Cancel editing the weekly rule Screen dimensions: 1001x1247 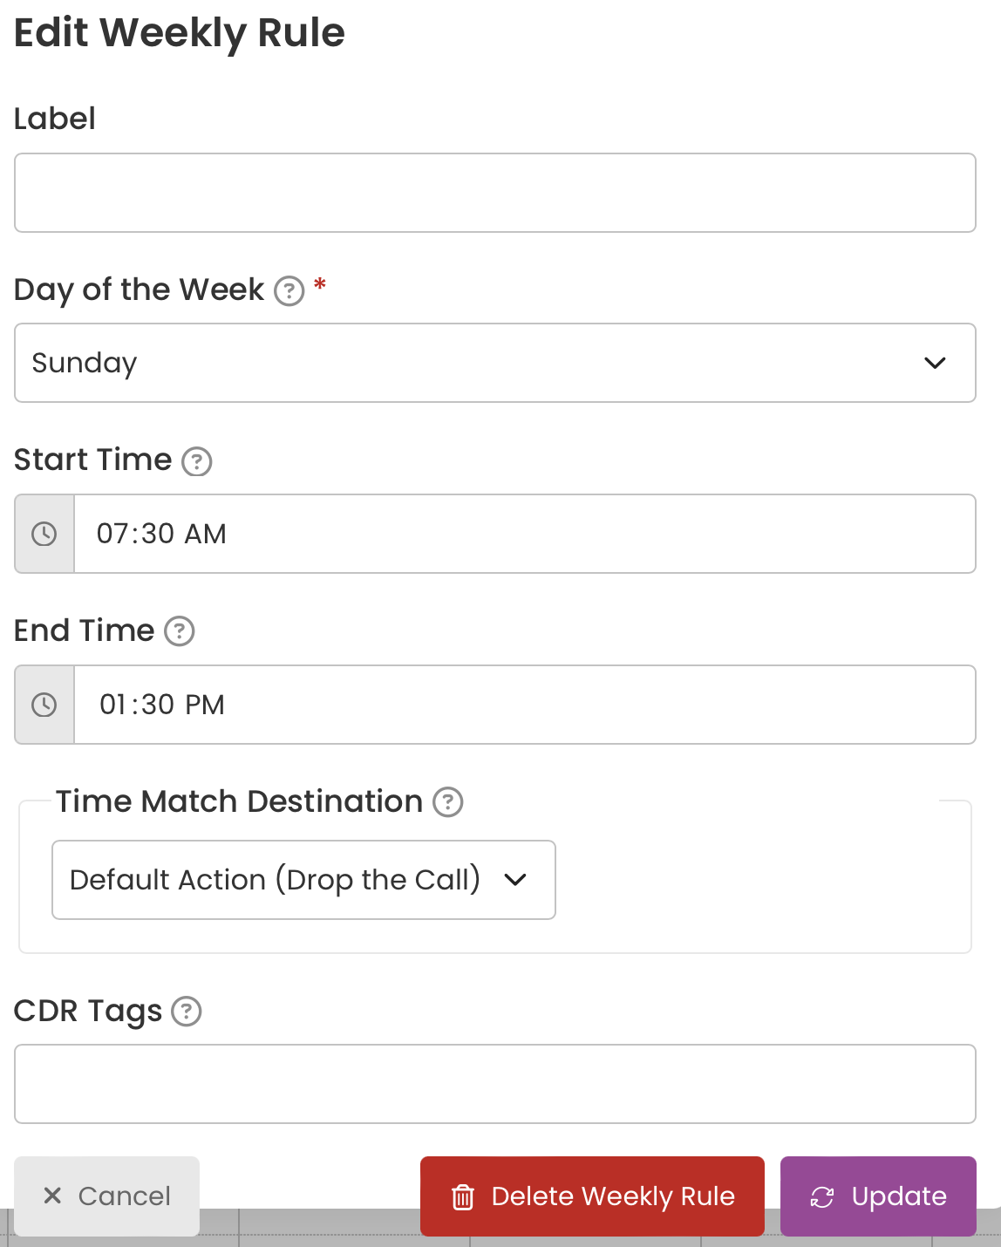coord(106,1196)
